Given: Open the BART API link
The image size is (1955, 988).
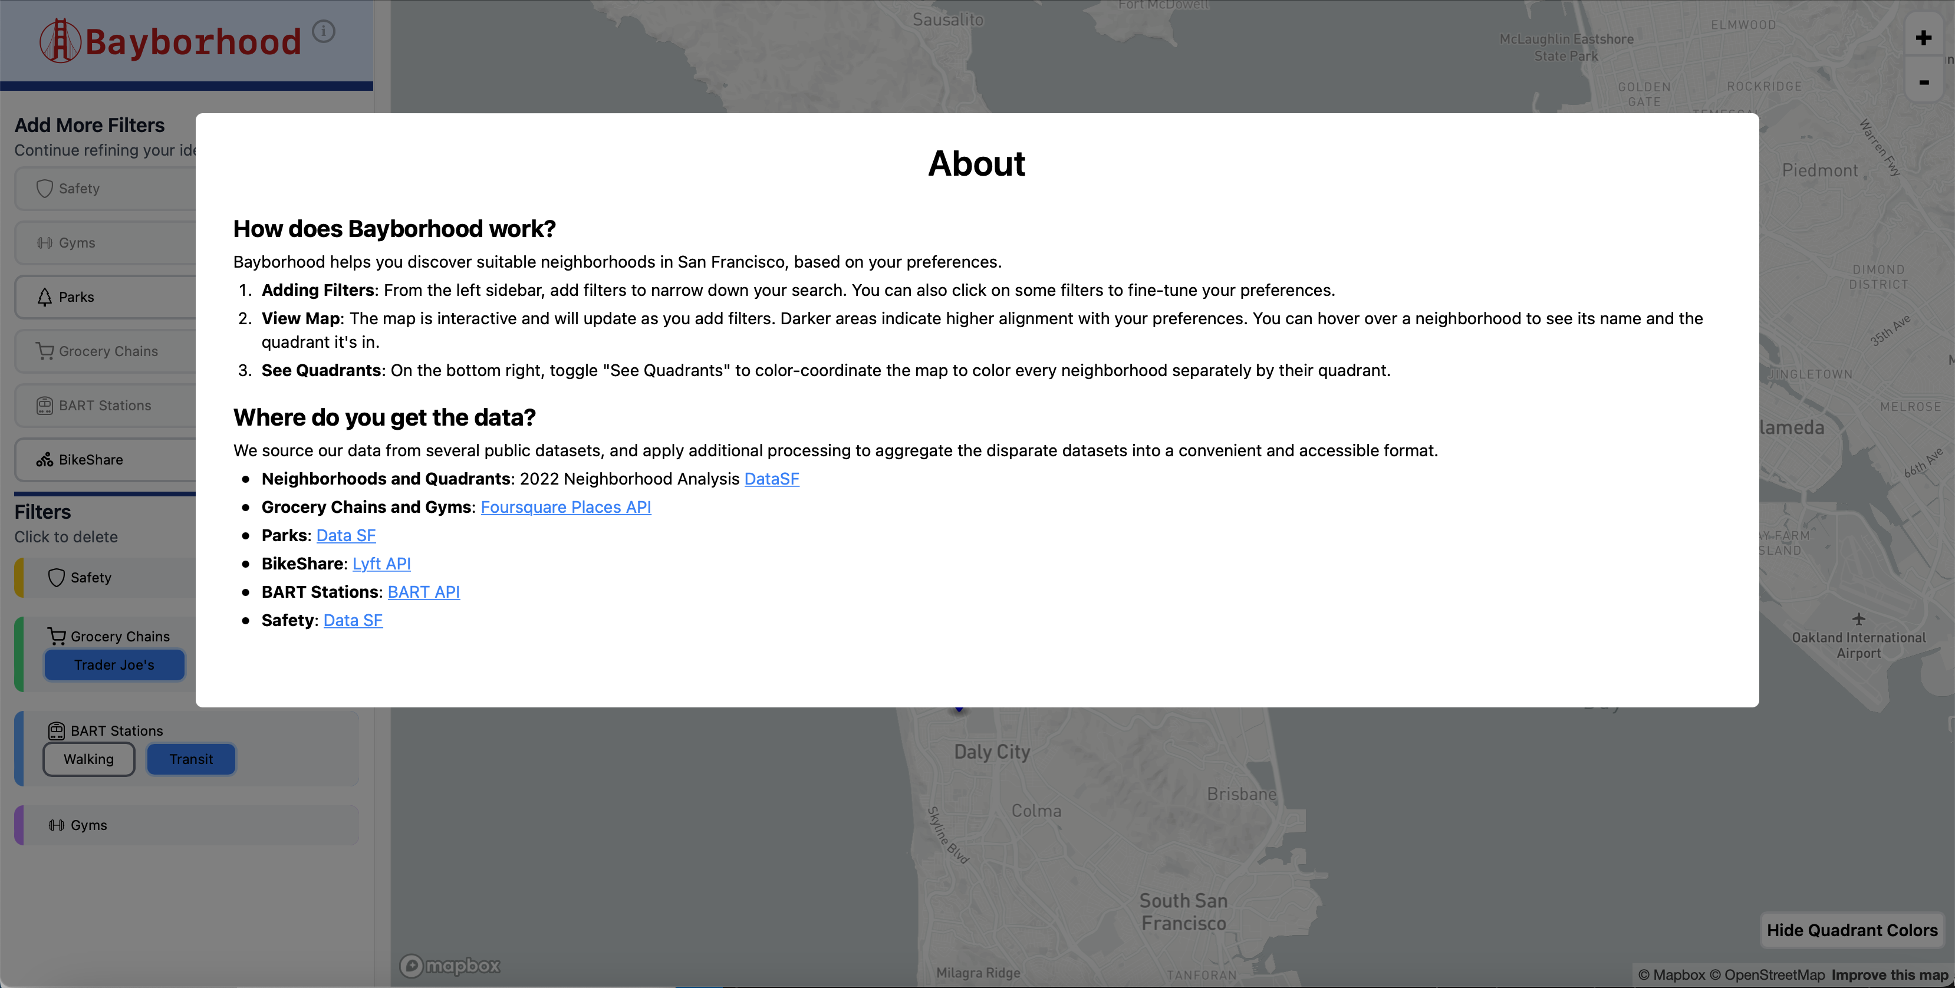Looking at the screenshot, I should click(x=423, y=592).
